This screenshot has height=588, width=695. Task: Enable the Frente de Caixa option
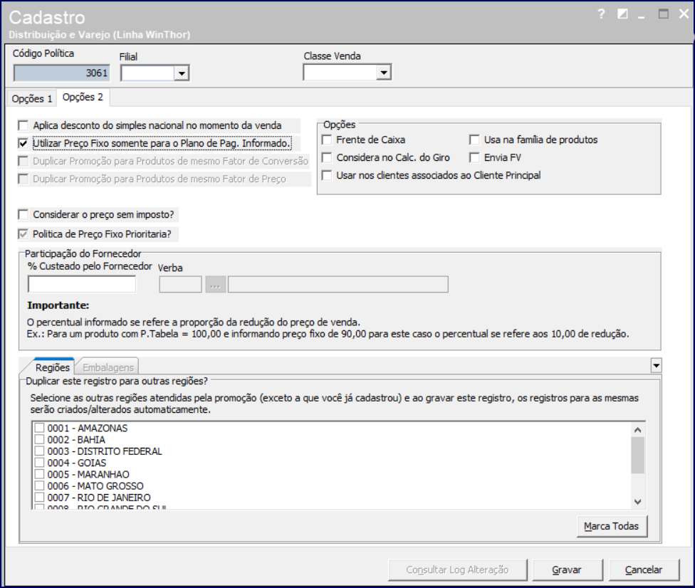(327, 140)
